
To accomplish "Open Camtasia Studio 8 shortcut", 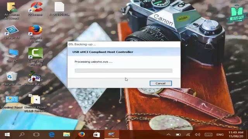I will (36, 57).
